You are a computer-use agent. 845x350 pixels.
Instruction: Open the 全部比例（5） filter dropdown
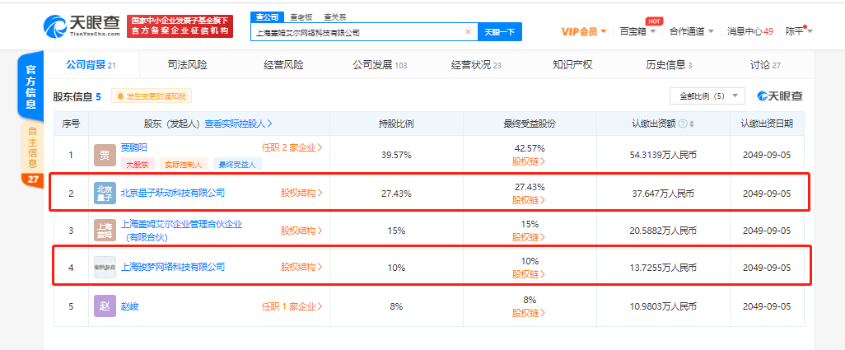[x=707, y=96]
